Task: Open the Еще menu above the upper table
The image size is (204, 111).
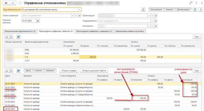Action: coord(197,37)
